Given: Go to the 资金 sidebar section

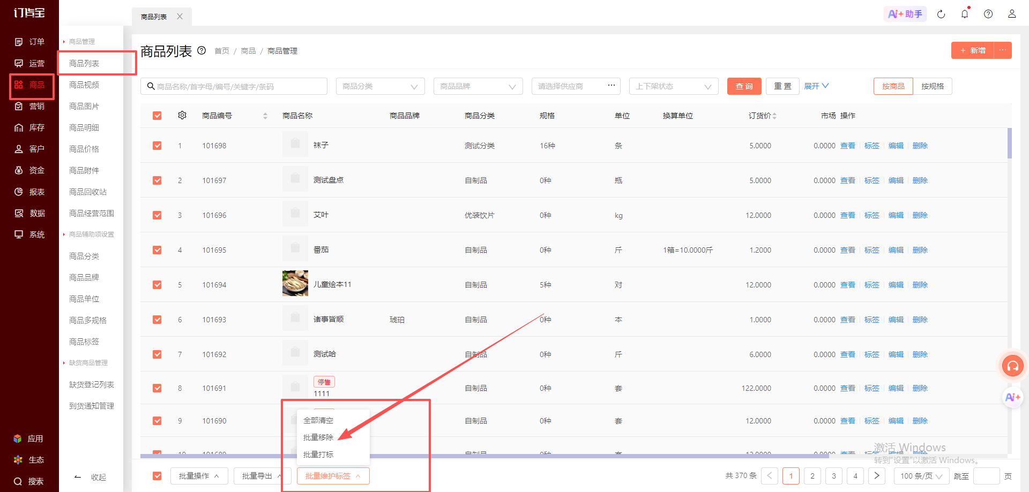Looking at the screenshot, I should coord(29,170).
